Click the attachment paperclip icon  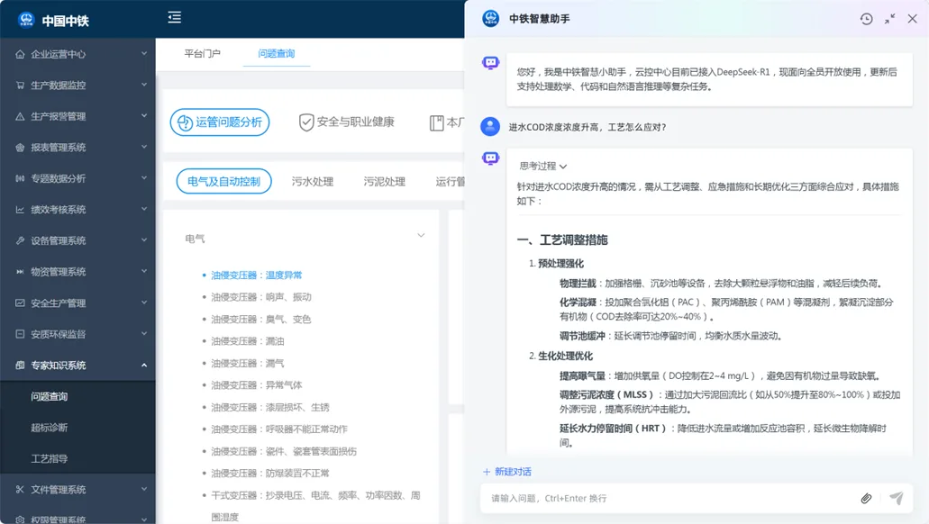click(866, 498)
